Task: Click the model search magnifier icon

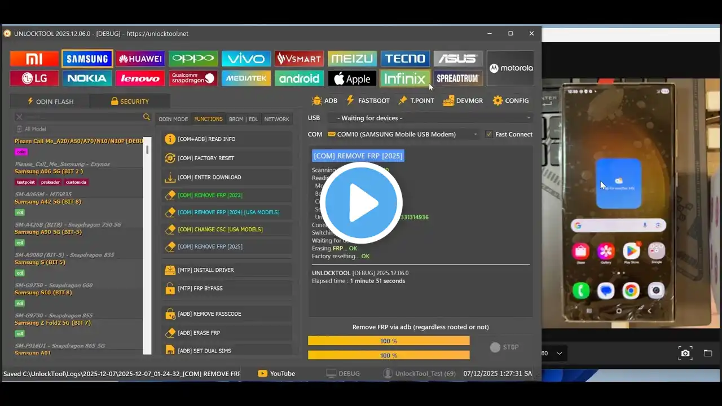Action: point(147,117)
